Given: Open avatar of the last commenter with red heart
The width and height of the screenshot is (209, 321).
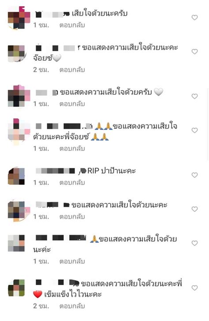Looking at the screenshot, I should [x=16, y=288].
